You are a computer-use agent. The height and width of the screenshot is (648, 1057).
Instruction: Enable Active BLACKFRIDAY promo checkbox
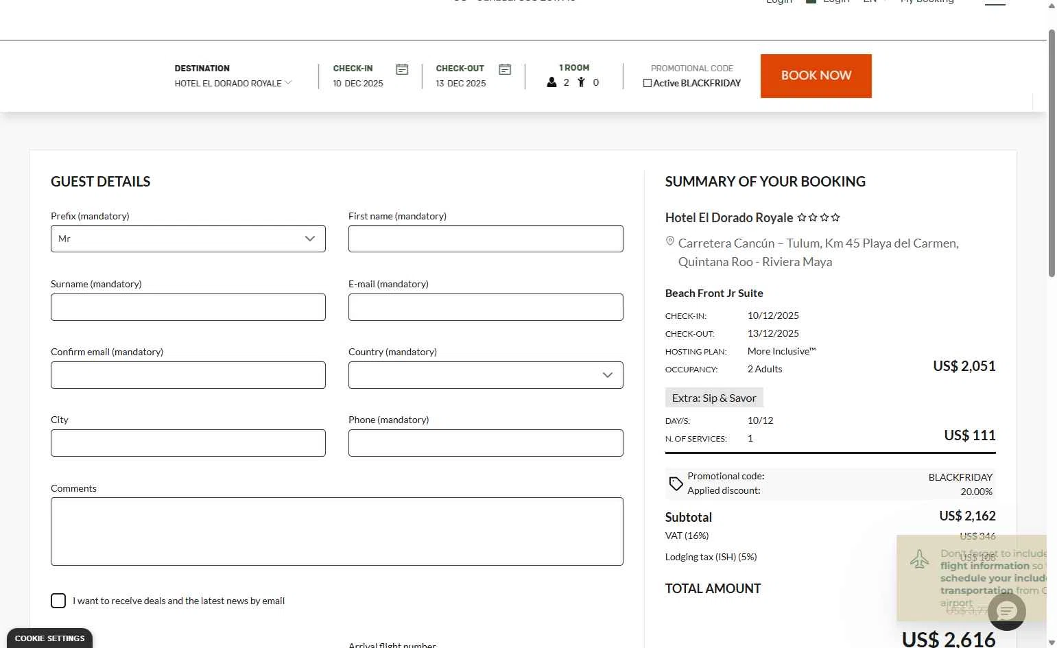(x=648, y=83)
